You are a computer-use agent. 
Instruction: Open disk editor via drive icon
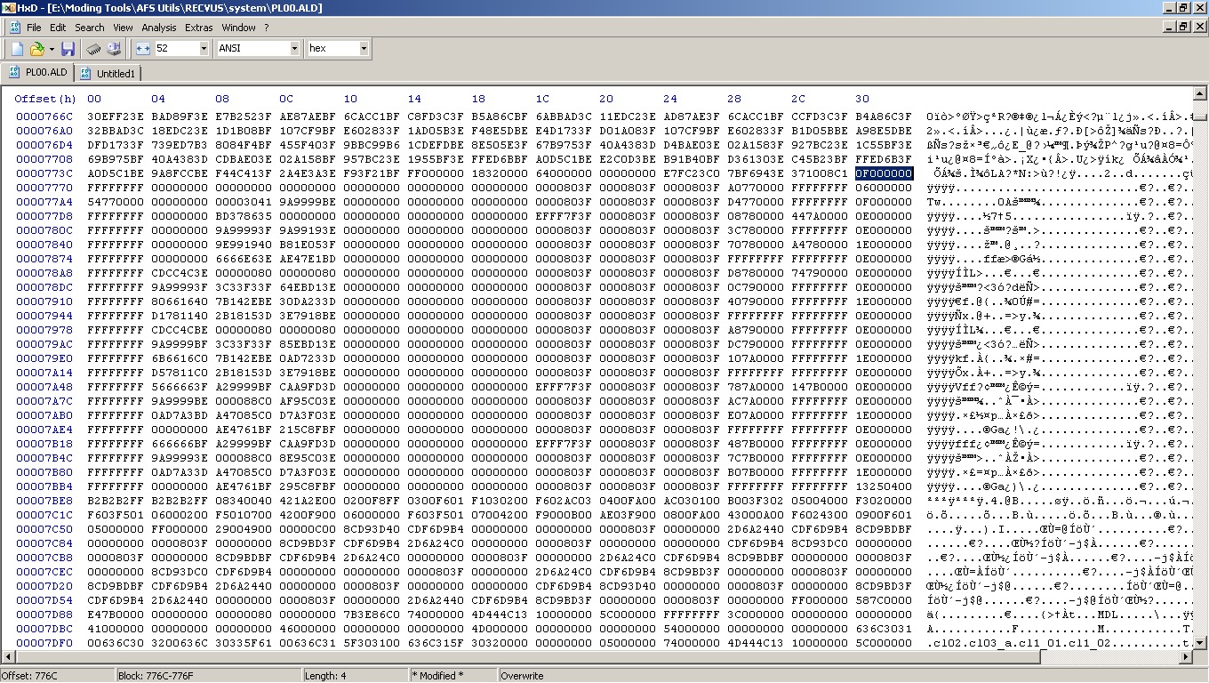(114, 48)
